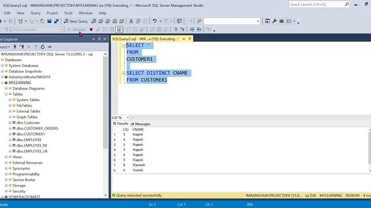This screenshot has width=371, height=208.
Task: Click the Database Engine Query icon next to New Query
Action: [94, 21]
